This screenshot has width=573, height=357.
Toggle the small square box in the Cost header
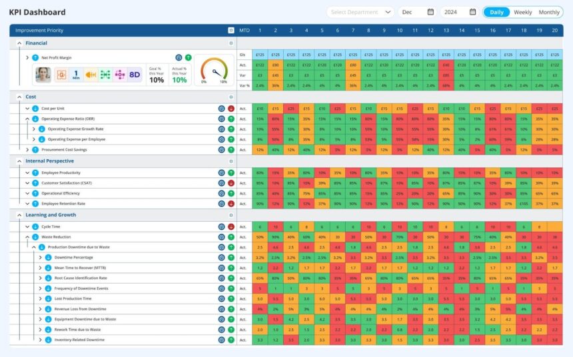[x=231, y=97]
